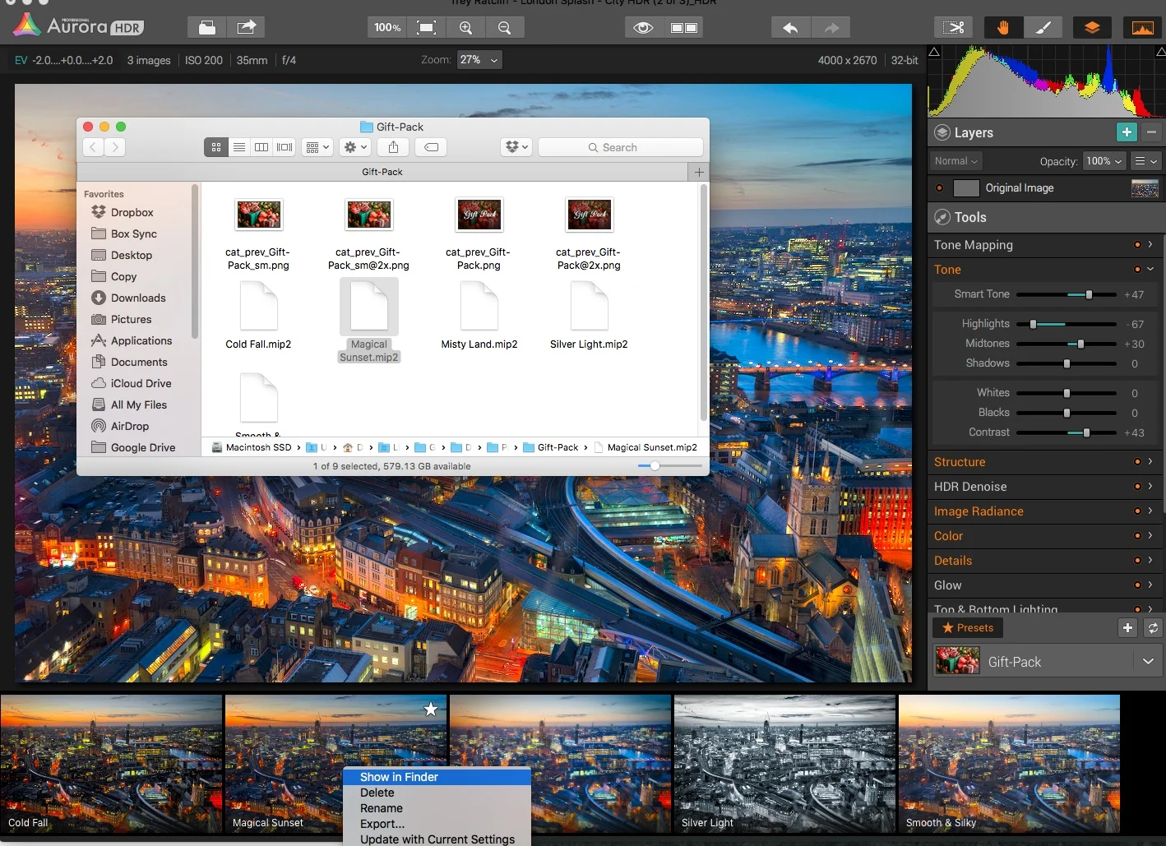This screenshot has width=1166, height=846.
Task: Select the hand pan tool
Action: [x=1003, y=27]
